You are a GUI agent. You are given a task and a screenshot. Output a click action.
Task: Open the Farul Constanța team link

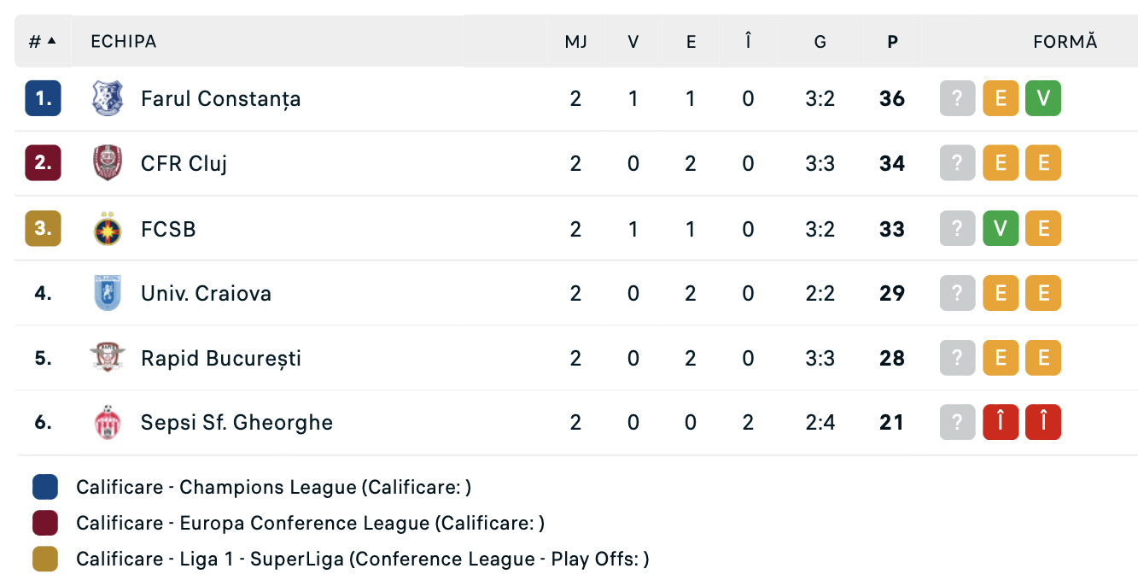tap(220, 99)
